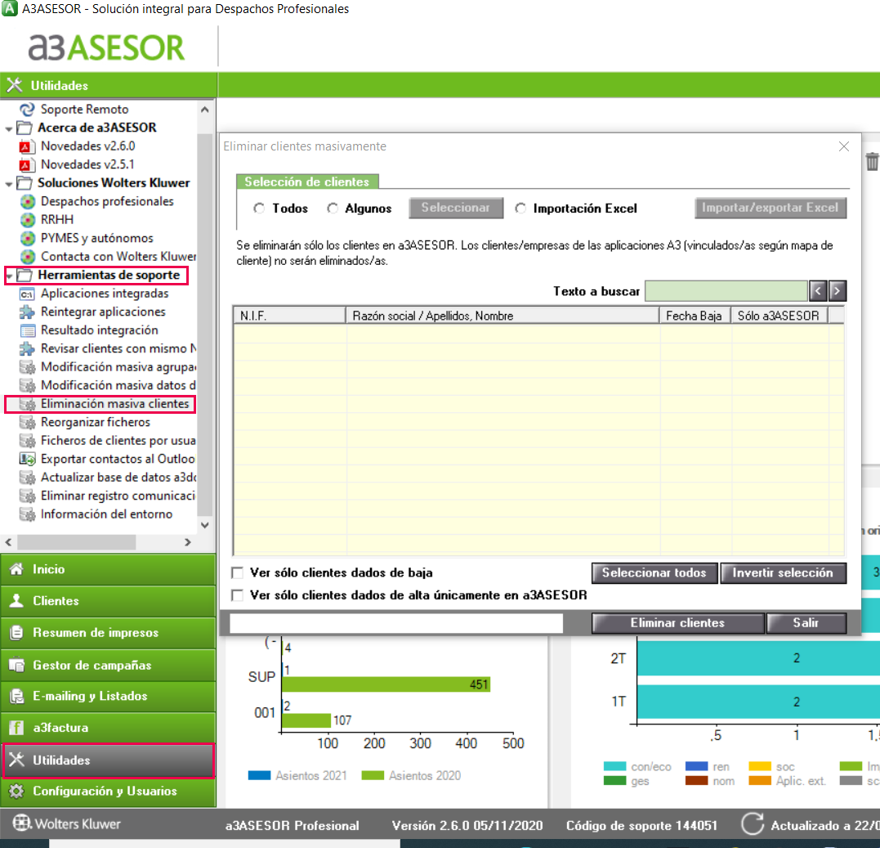This screenshot has height=848, width=880.
Task: Click the previous search result arrow
Action: click(818, 291)
